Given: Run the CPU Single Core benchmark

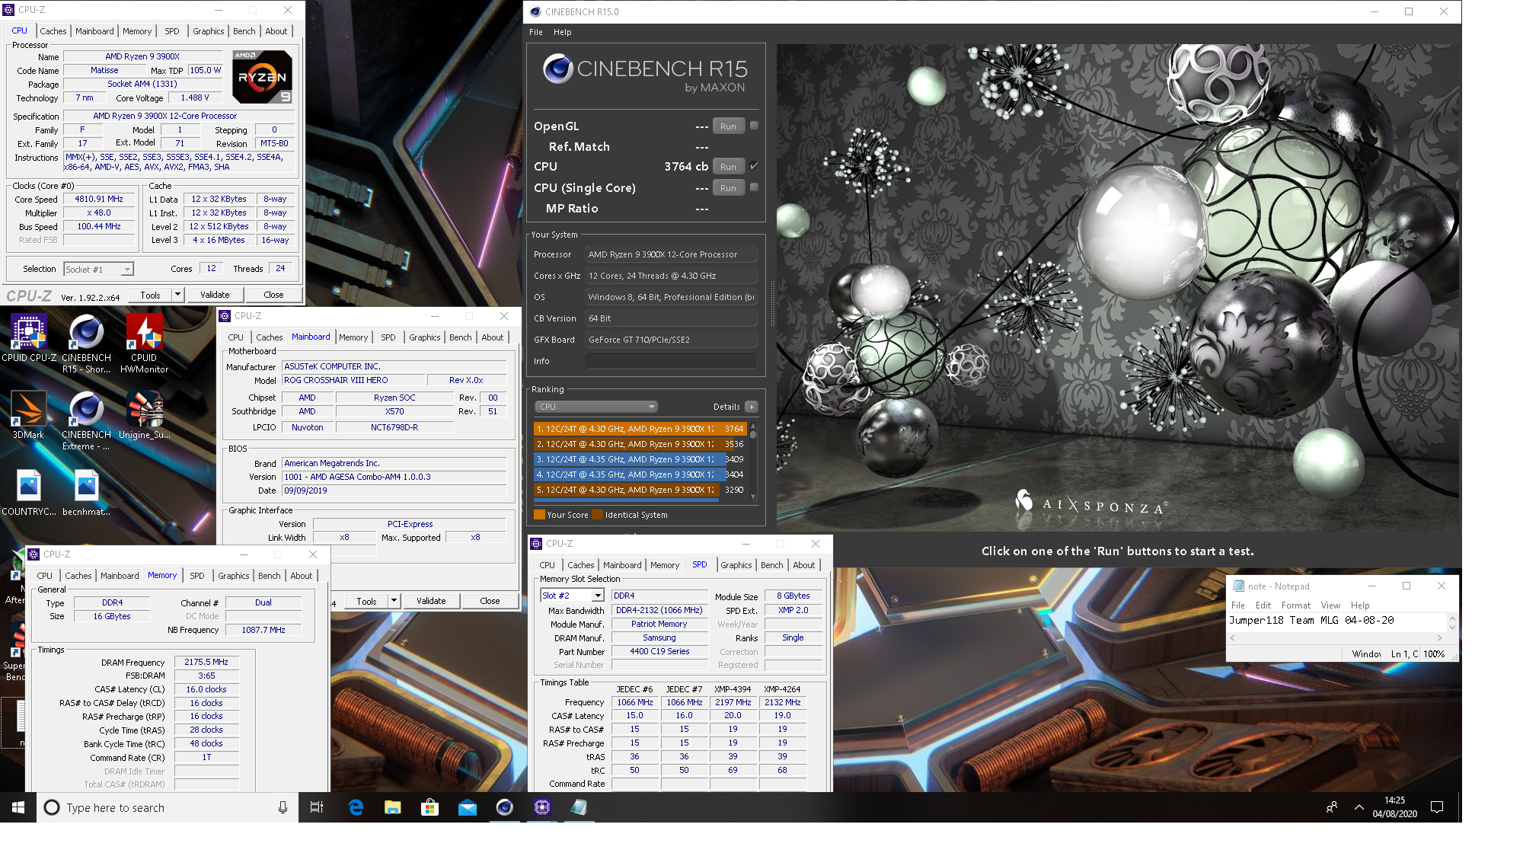Looking at the screenshot, I should [728, 188].
